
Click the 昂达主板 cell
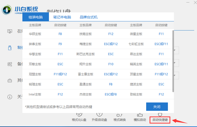136,54
